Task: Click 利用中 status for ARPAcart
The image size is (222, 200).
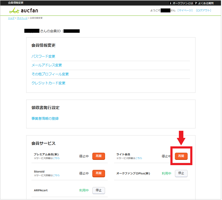Action: [x=84, y=190]
